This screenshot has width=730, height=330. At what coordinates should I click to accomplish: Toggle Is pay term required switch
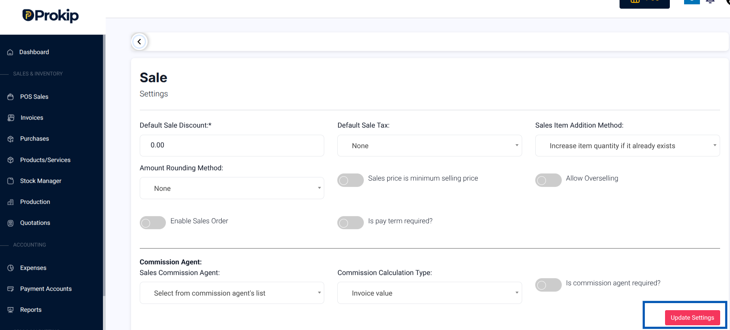(350, 223)
